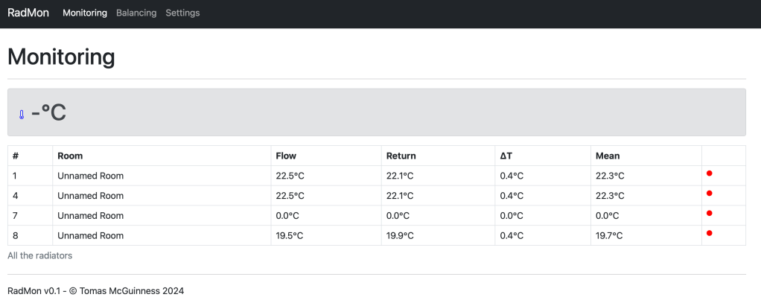Click the red status dot for radiator 1

pyautogui.click(x=709, y=173)
